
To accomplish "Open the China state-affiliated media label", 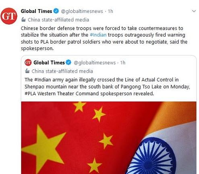I will pyautogui.click(x=58, y=20).
